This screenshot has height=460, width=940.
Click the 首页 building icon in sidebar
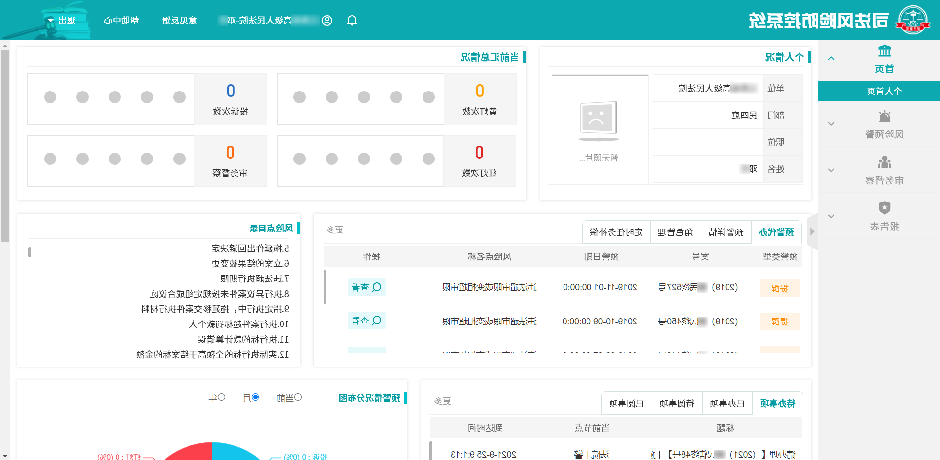(x=884, y=50)
